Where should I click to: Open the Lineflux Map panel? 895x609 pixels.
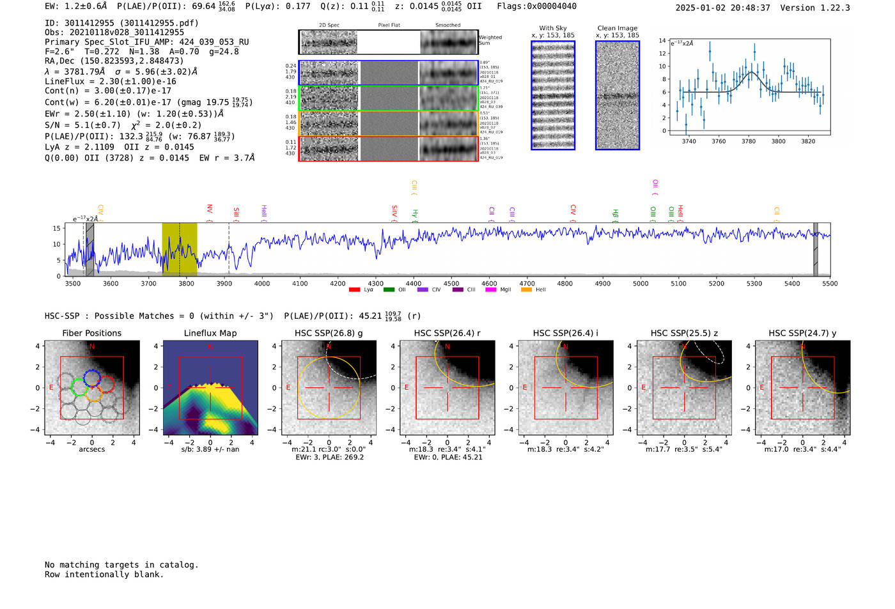210,388
